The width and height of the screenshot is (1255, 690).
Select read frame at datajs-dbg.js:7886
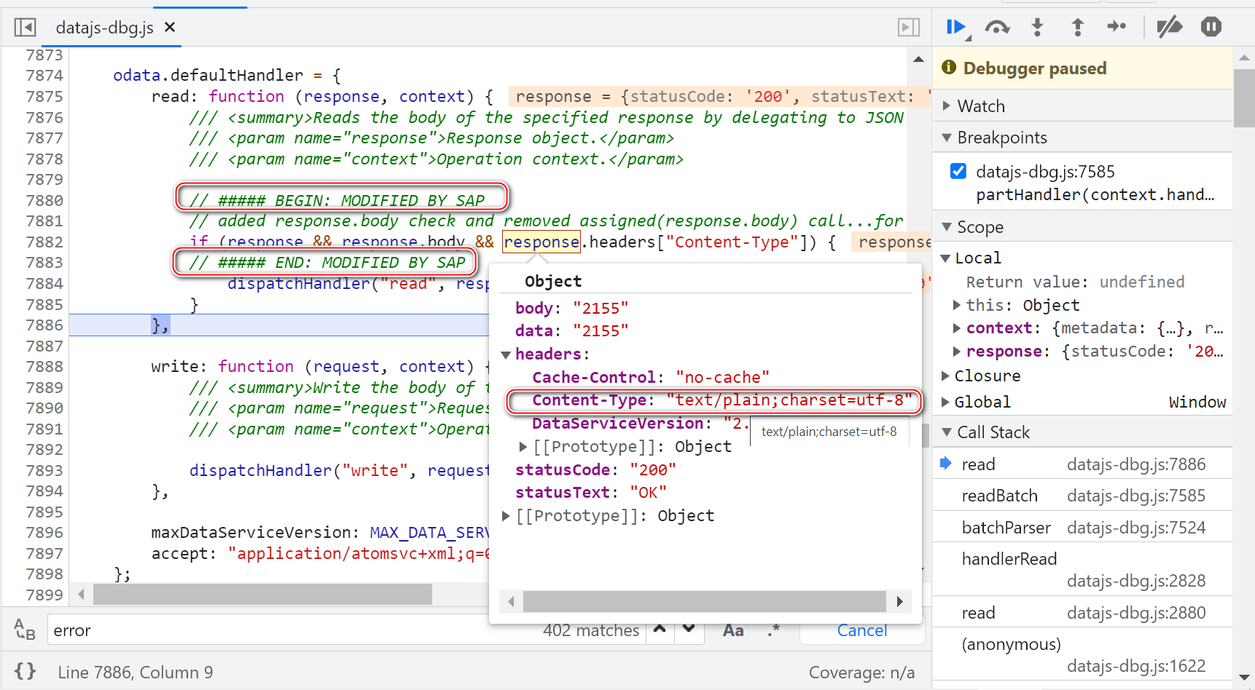[x=1082, y=464]
